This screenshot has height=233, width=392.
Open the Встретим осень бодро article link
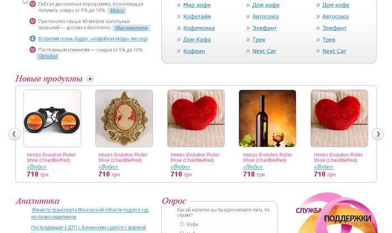tap(93, 39)
